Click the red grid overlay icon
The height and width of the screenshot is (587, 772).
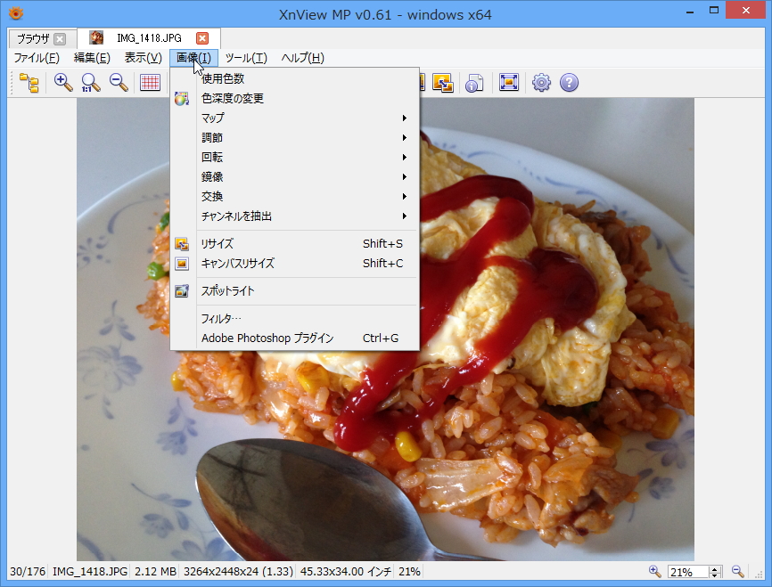click(x=149, y=82)
